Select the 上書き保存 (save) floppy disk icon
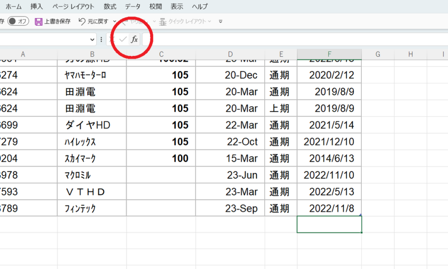 [x=38, y=21]
